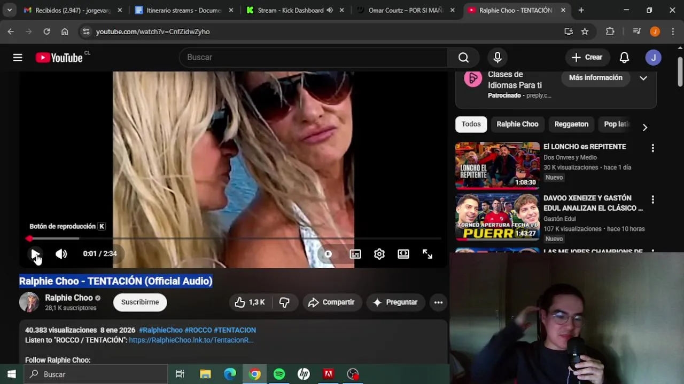Click the browser home button
684x384 pixels.
65,31
